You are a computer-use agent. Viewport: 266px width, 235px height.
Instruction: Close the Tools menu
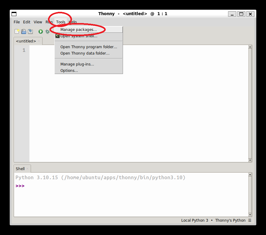pyautogui.click(x=61, y=22)
